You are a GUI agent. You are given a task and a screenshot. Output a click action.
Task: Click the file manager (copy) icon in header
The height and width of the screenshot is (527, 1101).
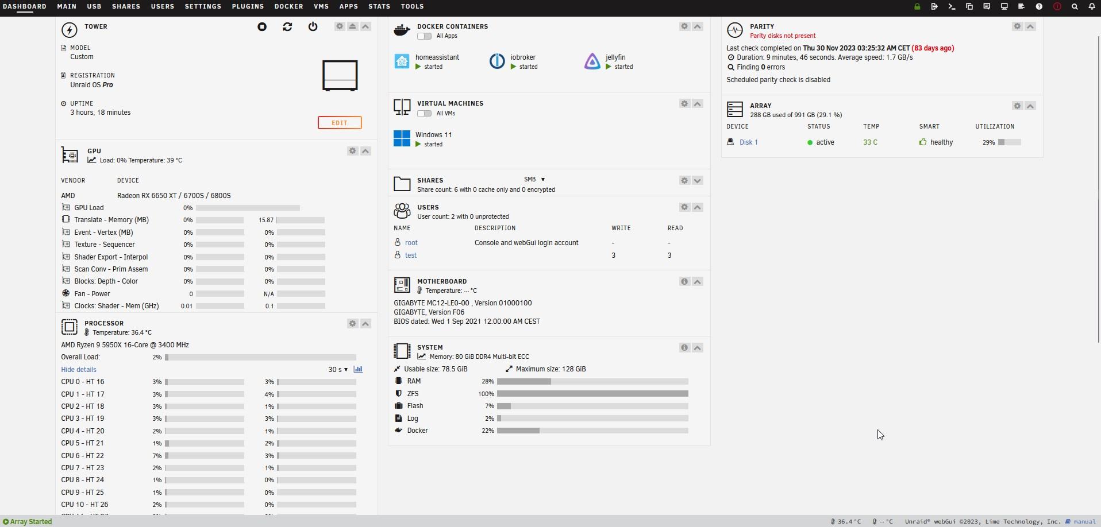969,7
